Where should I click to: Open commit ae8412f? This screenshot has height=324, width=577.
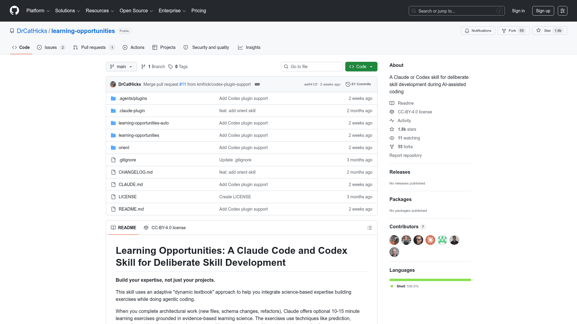tap(310, 84)
